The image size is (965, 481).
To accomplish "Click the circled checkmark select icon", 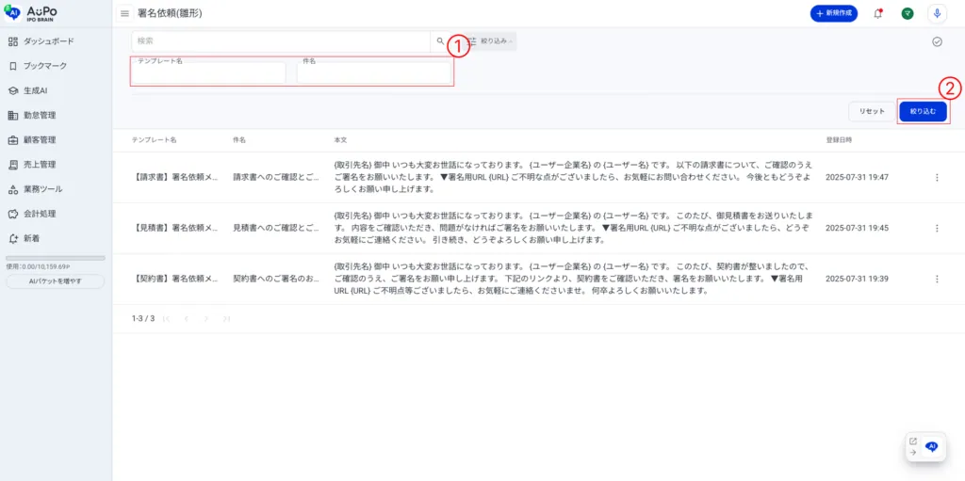I will (x=937, y=41).
